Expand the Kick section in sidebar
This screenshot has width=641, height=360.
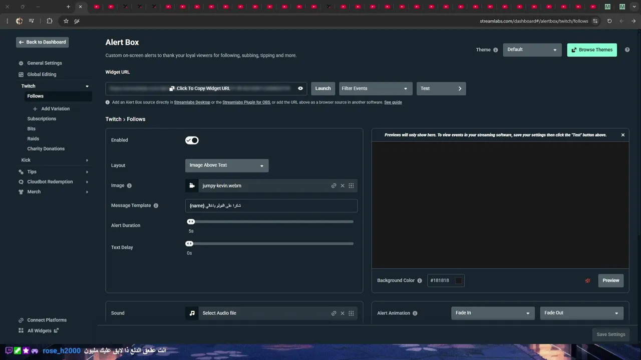(87, 160)
